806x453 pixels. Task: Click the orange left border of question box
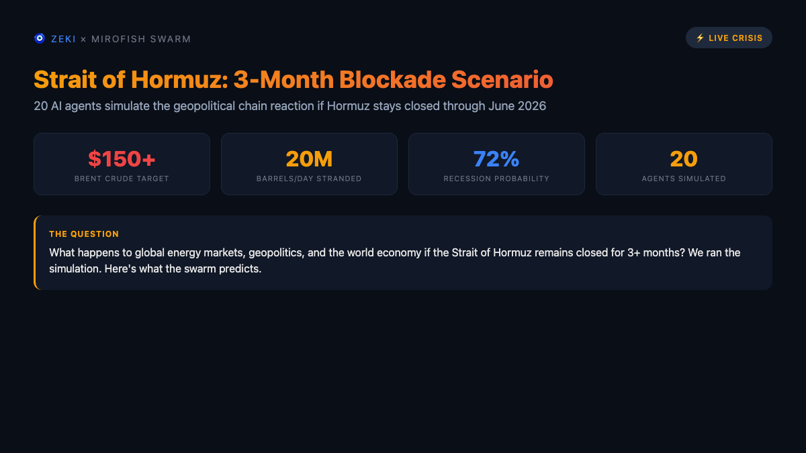[x=35, y=253]
